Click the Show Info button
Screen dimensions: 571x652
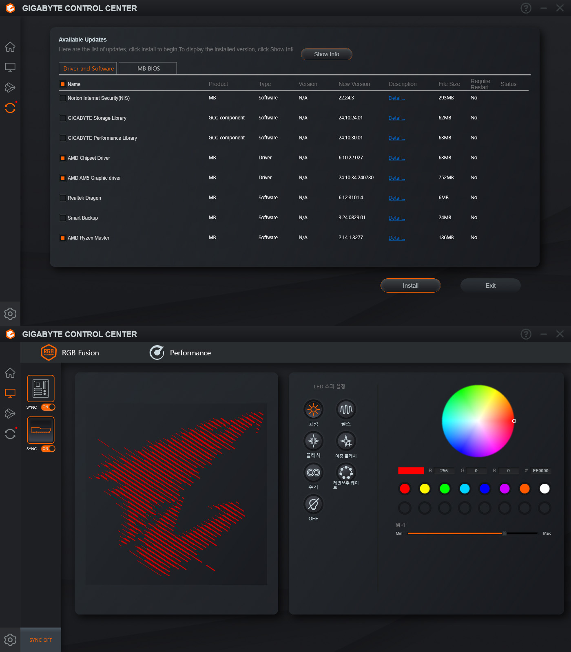(326, 54)
